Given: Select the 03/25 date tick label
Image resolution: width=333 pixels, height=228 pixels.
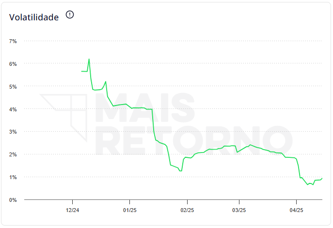Looking at the screenshot, I should click(239, 210).
